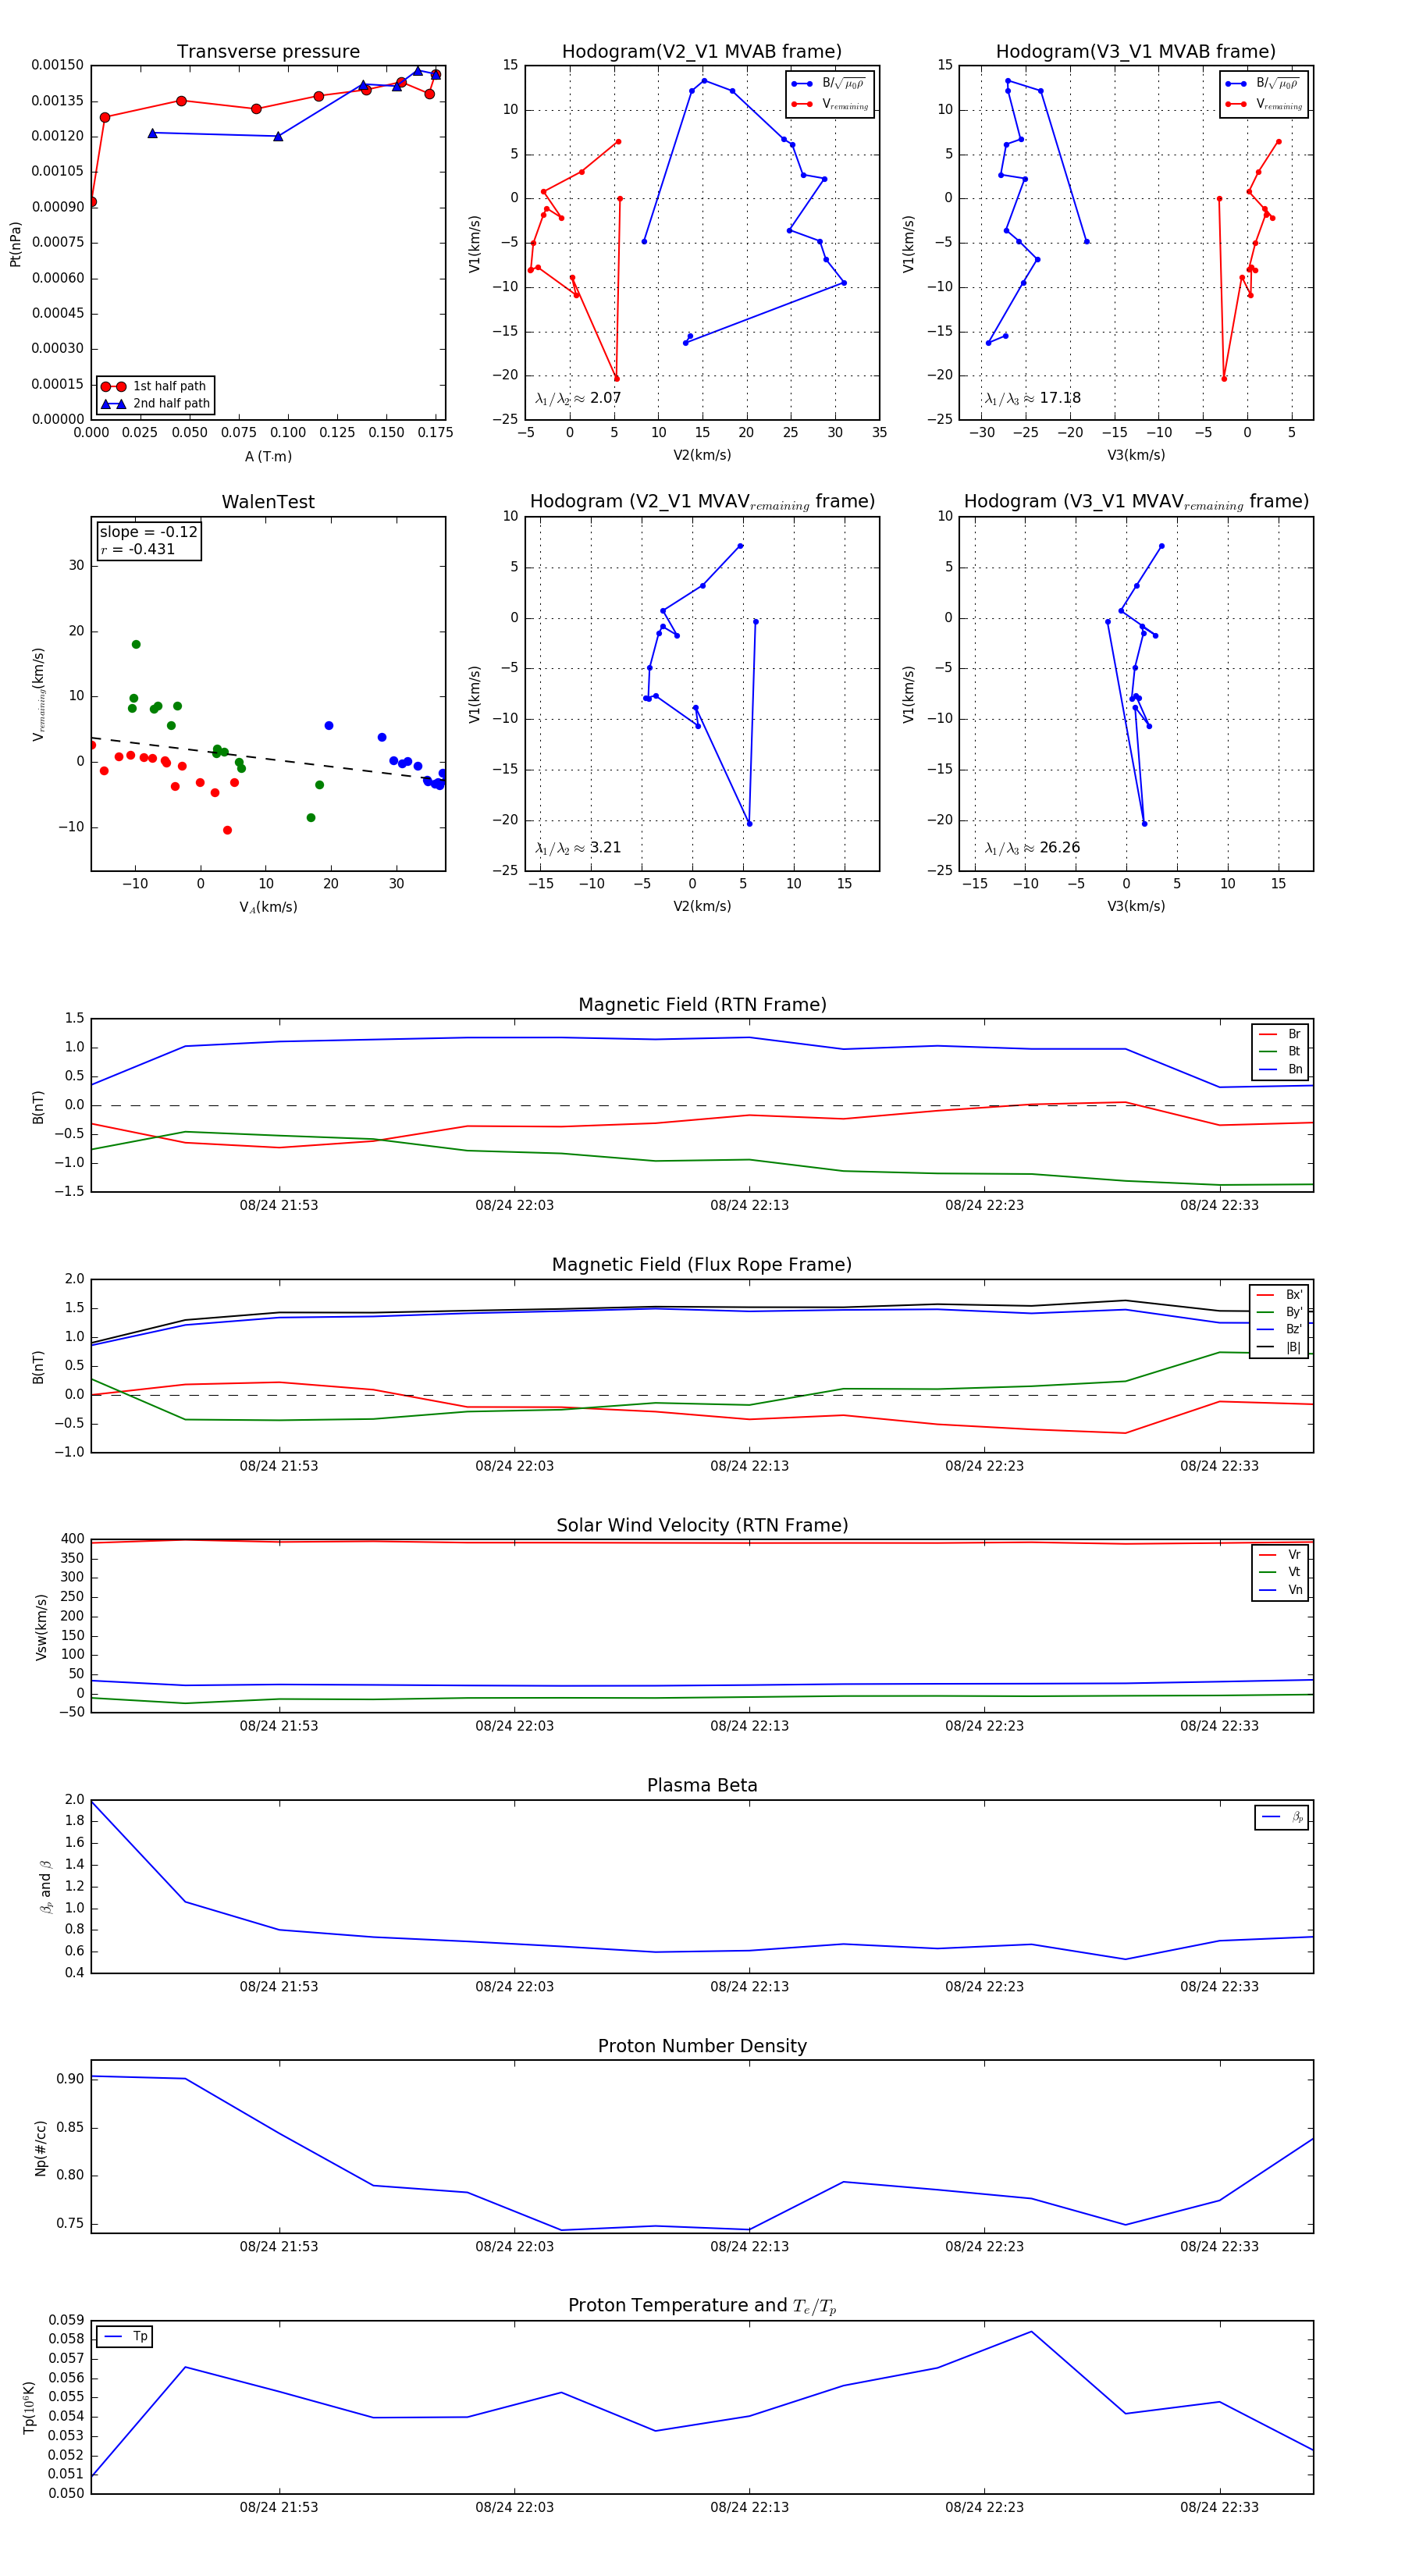This screenshot has height=2576, width=1405.
Task: Click '08/24 21:53' tick under Magnetic Field RTN
Action: click(278, 1206)
